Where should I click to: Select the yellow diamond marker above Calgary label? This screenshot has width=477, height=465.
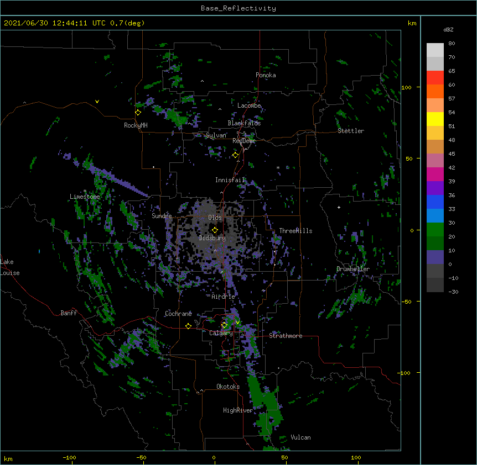(224, 325)
